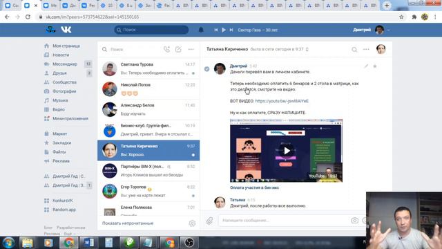Open Оплата участия в бин икс video title
The width and height of the screenshot is (442, 249).
(x=254, y=187)
